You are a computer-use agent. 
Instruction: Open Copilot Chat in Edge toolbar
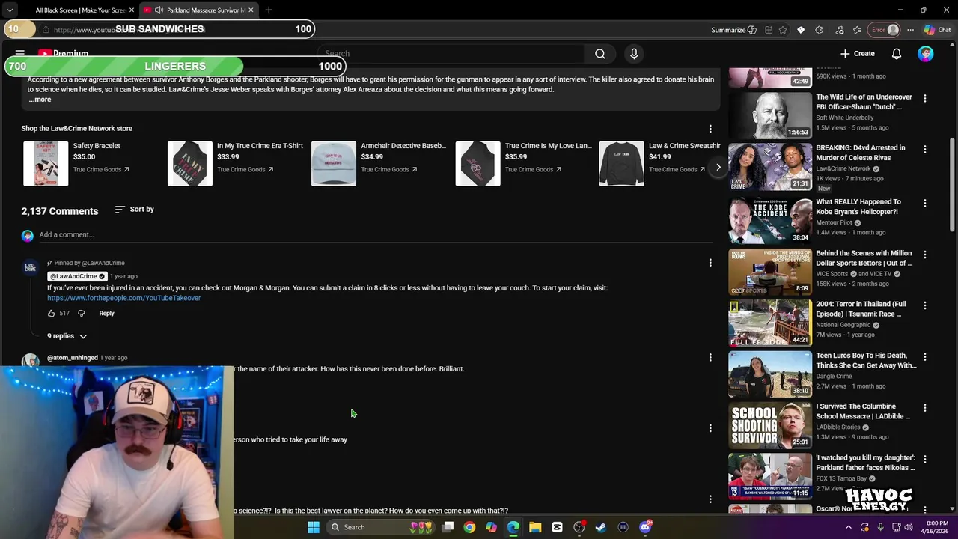click(938, 30)
